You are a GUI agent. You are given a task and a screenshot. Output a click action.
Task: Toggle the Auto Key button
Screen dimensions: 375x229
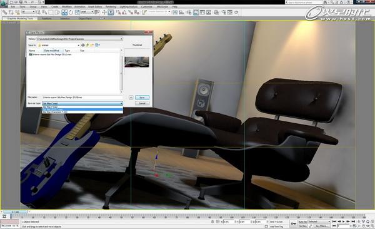302,222
